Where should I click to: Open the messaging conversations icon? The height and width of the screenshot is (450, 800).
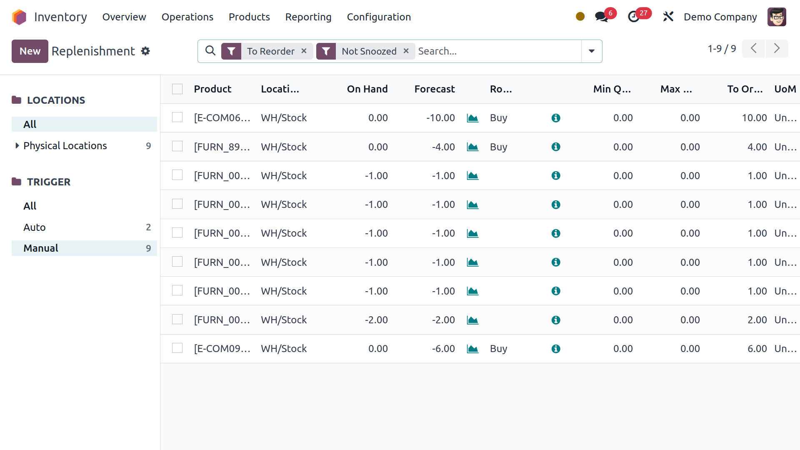(x=600, y=17)
